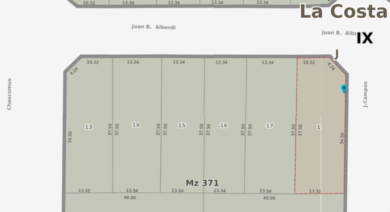
Task: Click the Mz 371 block label
Action: (x=202, y=183)
